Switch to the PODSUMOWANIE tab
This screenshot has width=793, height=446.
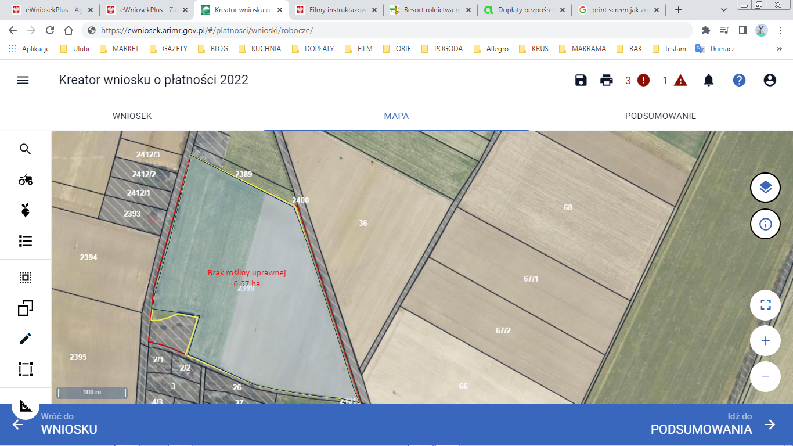click(x=660, y=116)
